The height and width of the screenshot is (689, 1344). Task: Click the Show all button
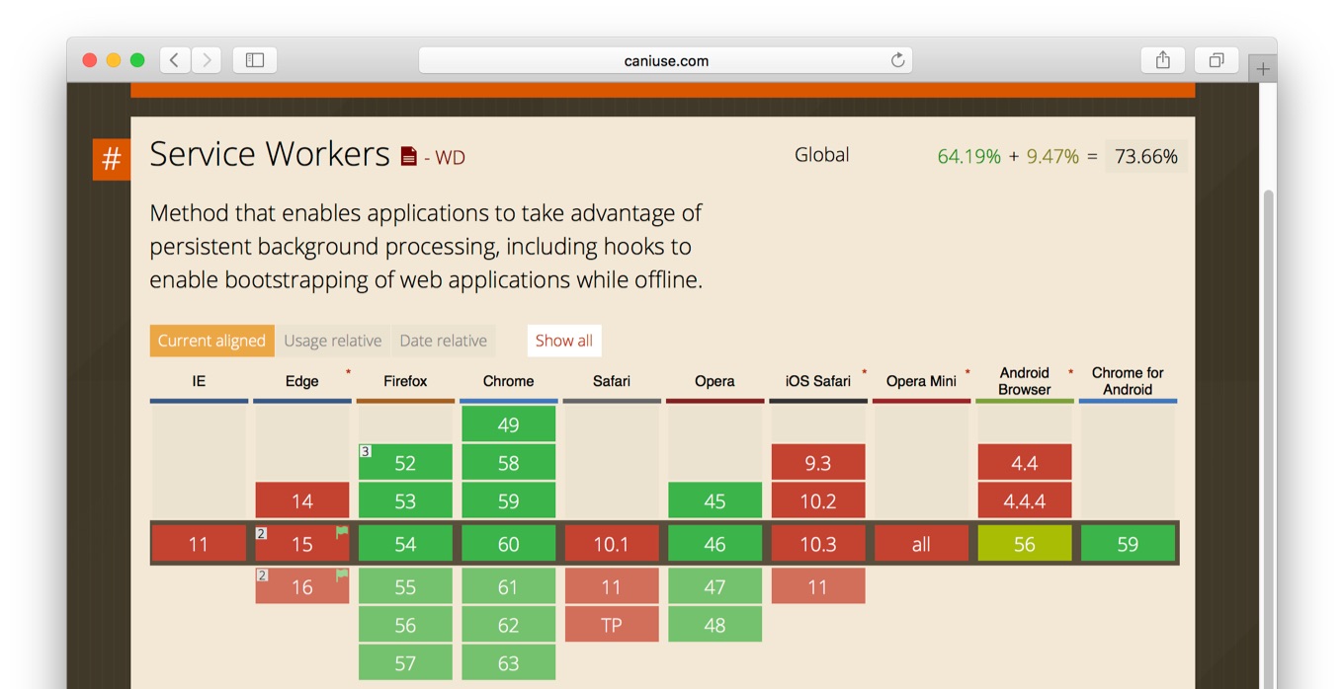(x=563, y=340)
